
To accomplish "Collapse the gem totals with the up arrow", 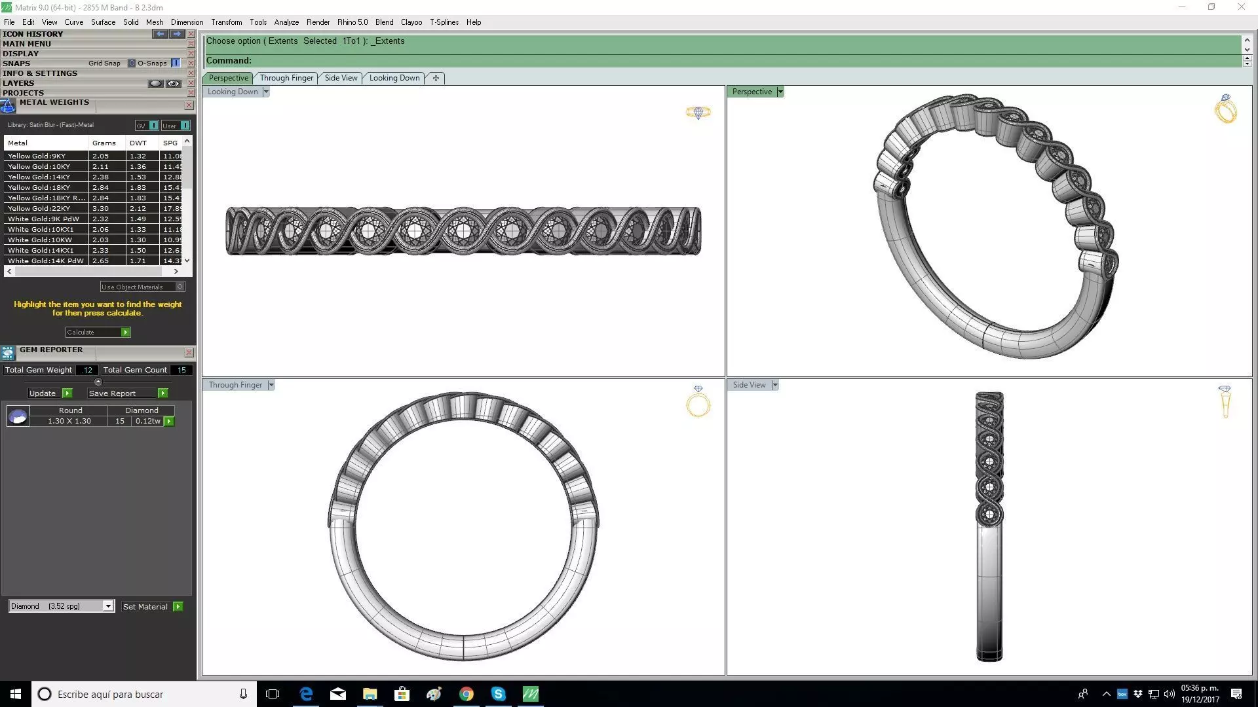I will coord(98,382).
